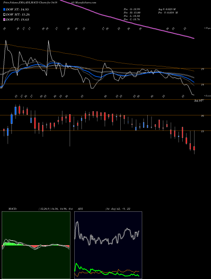Click inside the green MACD histogram chart

(36, 245)
